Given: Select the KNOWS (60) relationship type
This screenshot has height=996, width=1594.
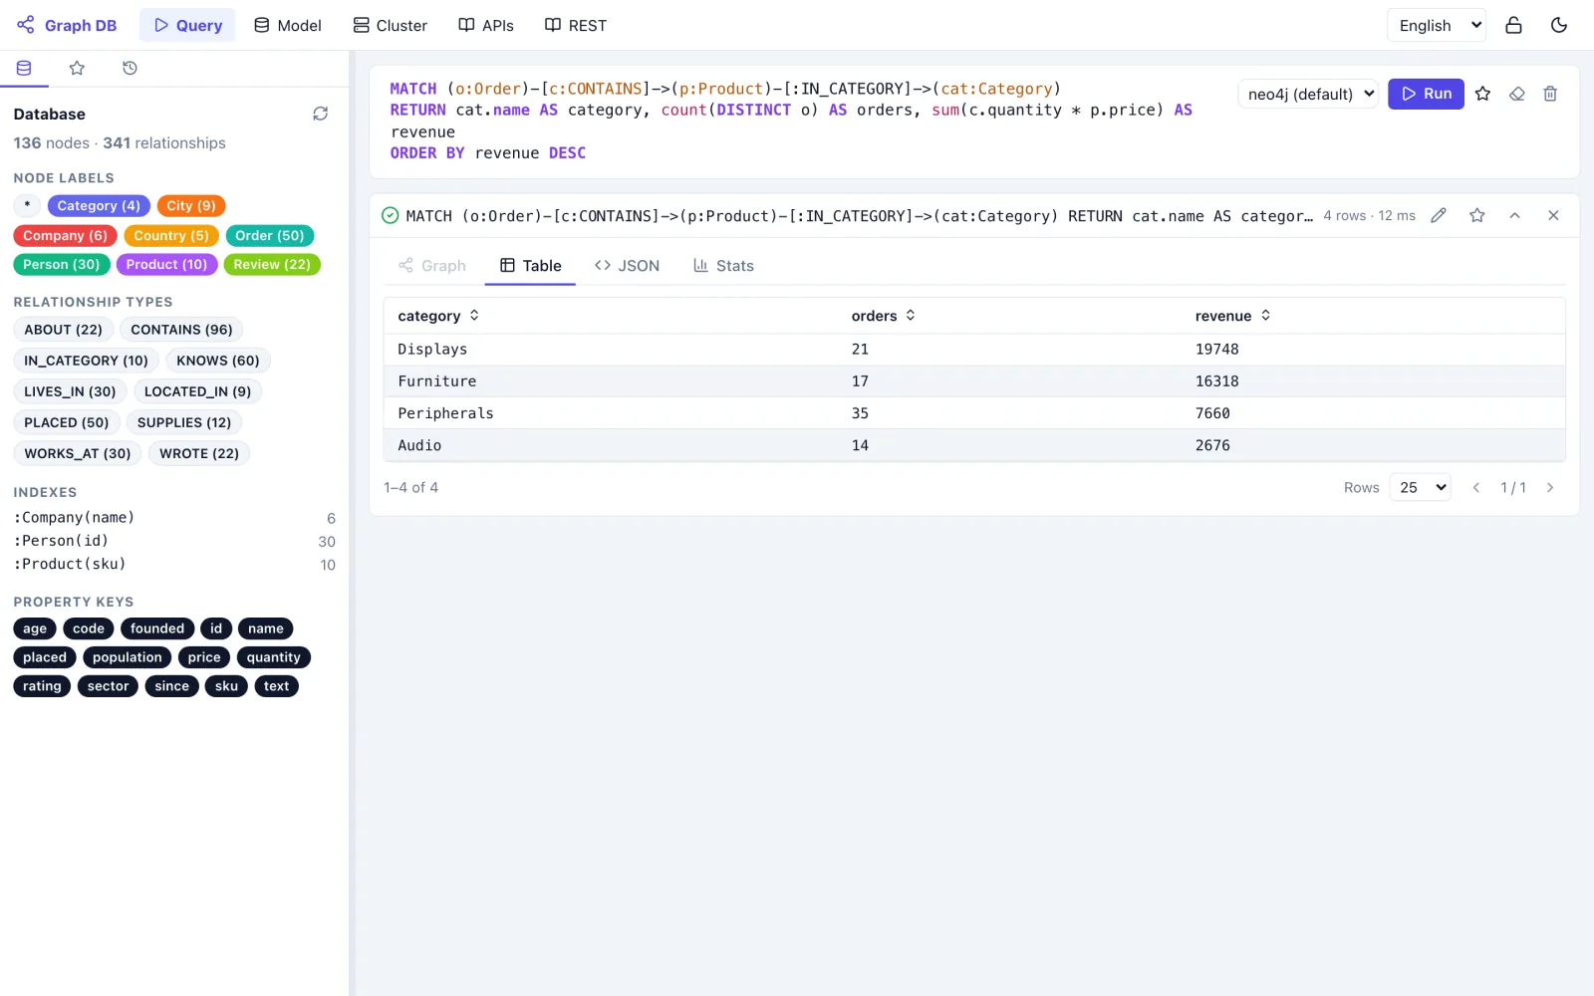Looking at the screenshot, I should coord(218,361).
